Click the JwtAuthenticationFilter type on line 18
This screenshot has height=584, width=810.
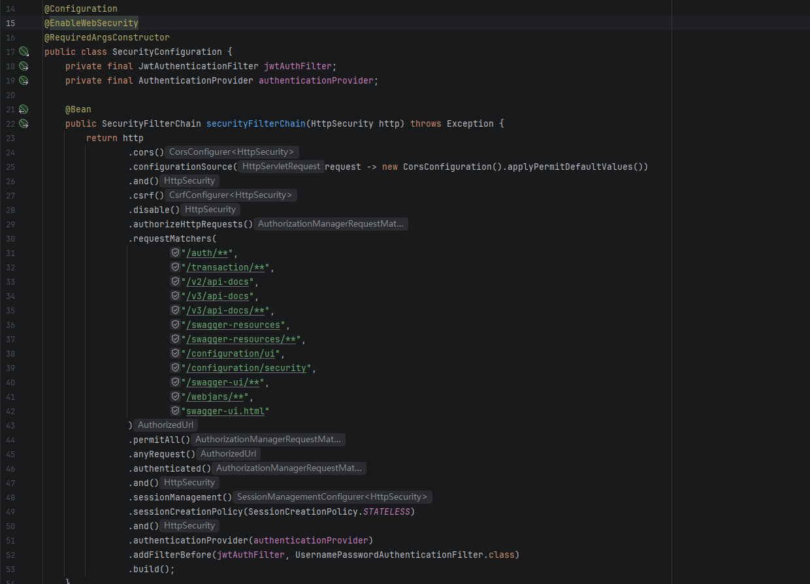coord(199,66)
